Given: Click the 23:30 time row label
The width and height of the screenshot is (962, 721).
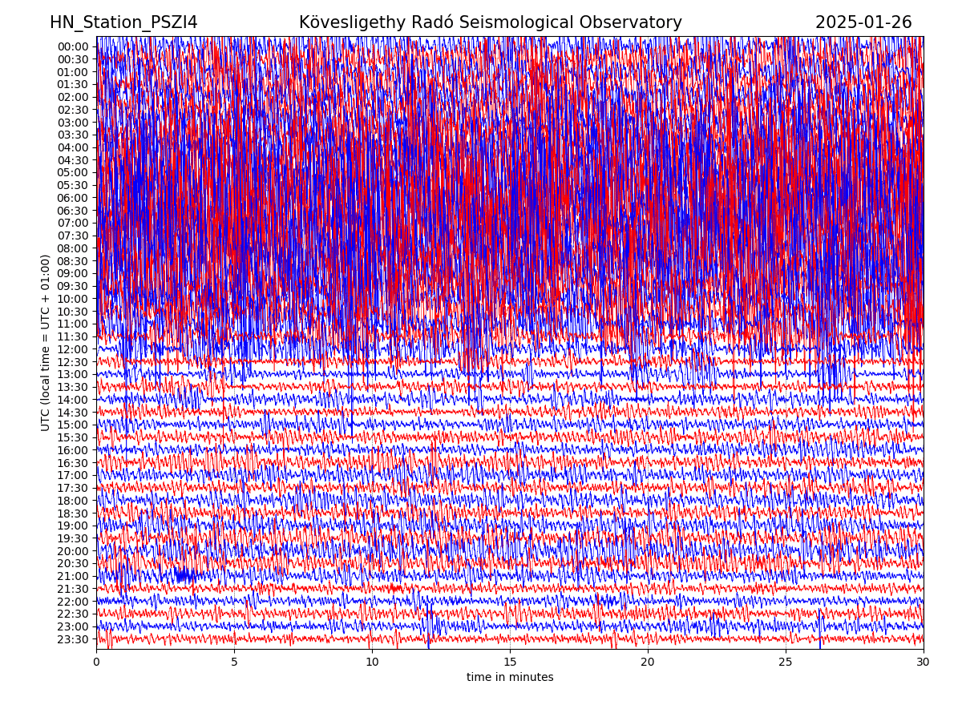Looking at the screenshot, I should (73, 639).
